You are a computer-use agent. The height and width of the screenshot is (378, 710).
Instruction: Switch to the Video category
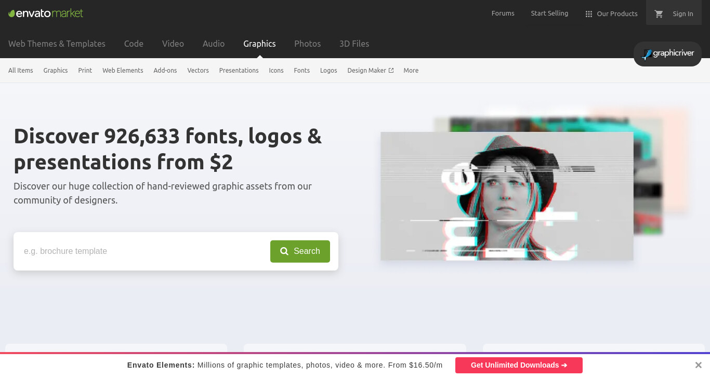(173, 44)
